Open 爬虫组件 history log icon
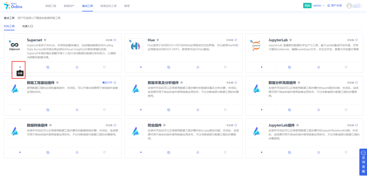Viewport: 367px width, 179px height. [x=168, y=152]
